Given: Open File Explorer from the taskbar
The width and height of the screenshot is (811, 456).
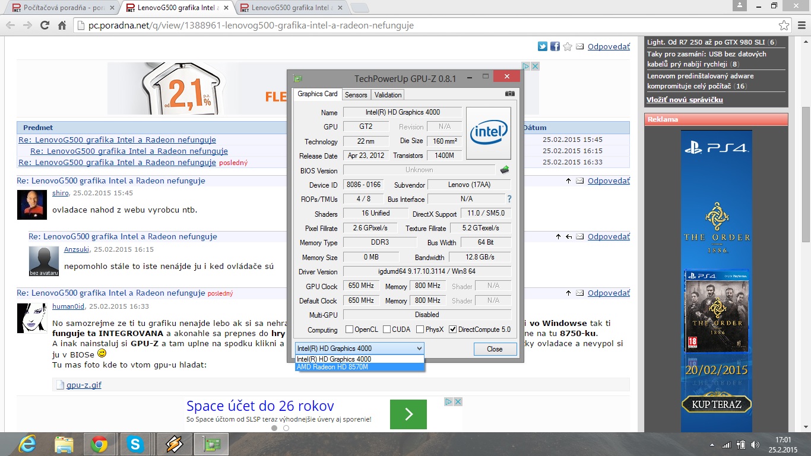Looking at the screenshot, I should click(64, 444).
